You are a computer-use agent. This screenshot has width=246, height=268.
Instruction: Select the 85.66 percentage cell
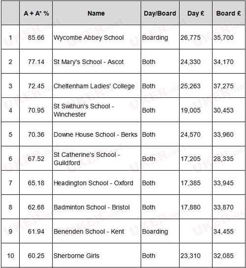point(36,37)
